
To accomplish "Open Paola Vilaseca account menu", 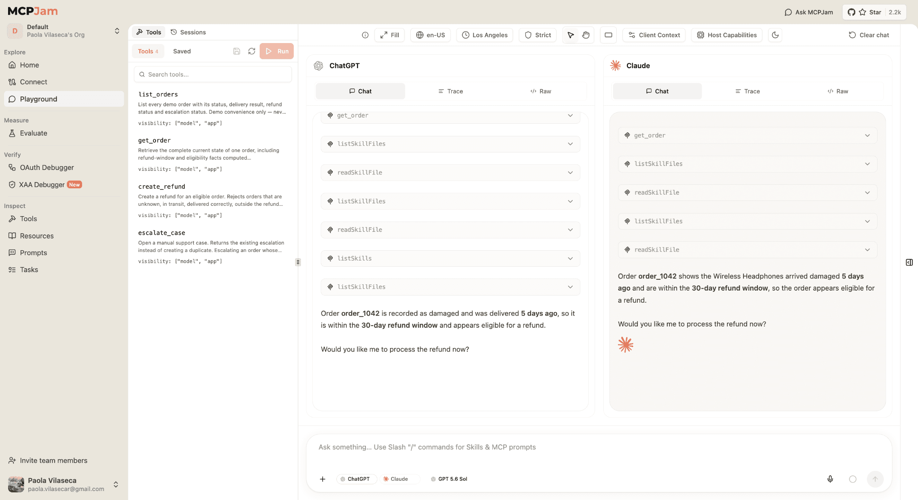I will [x=64, y=484].
